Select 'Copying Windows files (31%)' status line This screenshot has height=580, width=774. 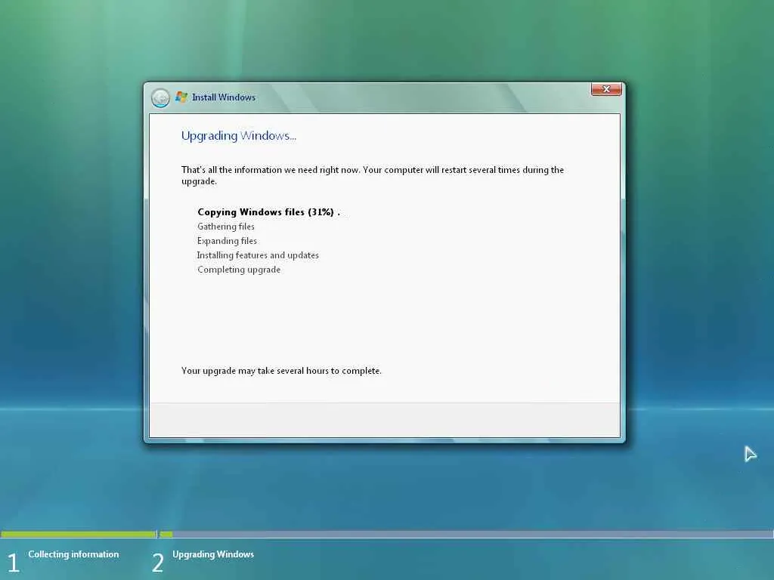(268, 212)
